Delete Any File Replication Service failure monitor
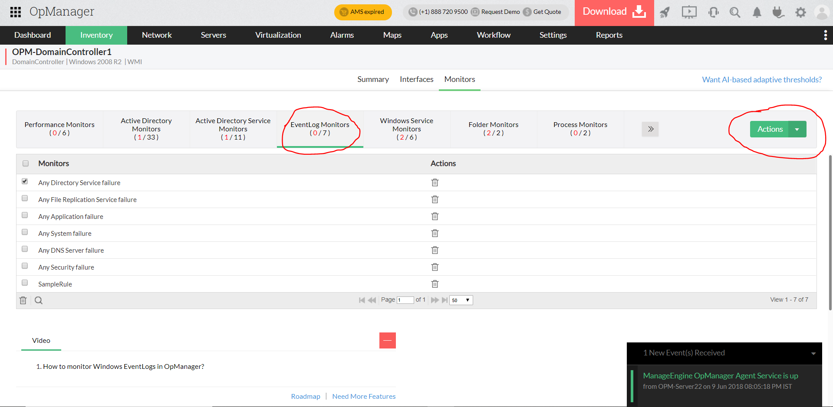Image resolution: width=833 pixels, height=407 pixels. point(435,199)
